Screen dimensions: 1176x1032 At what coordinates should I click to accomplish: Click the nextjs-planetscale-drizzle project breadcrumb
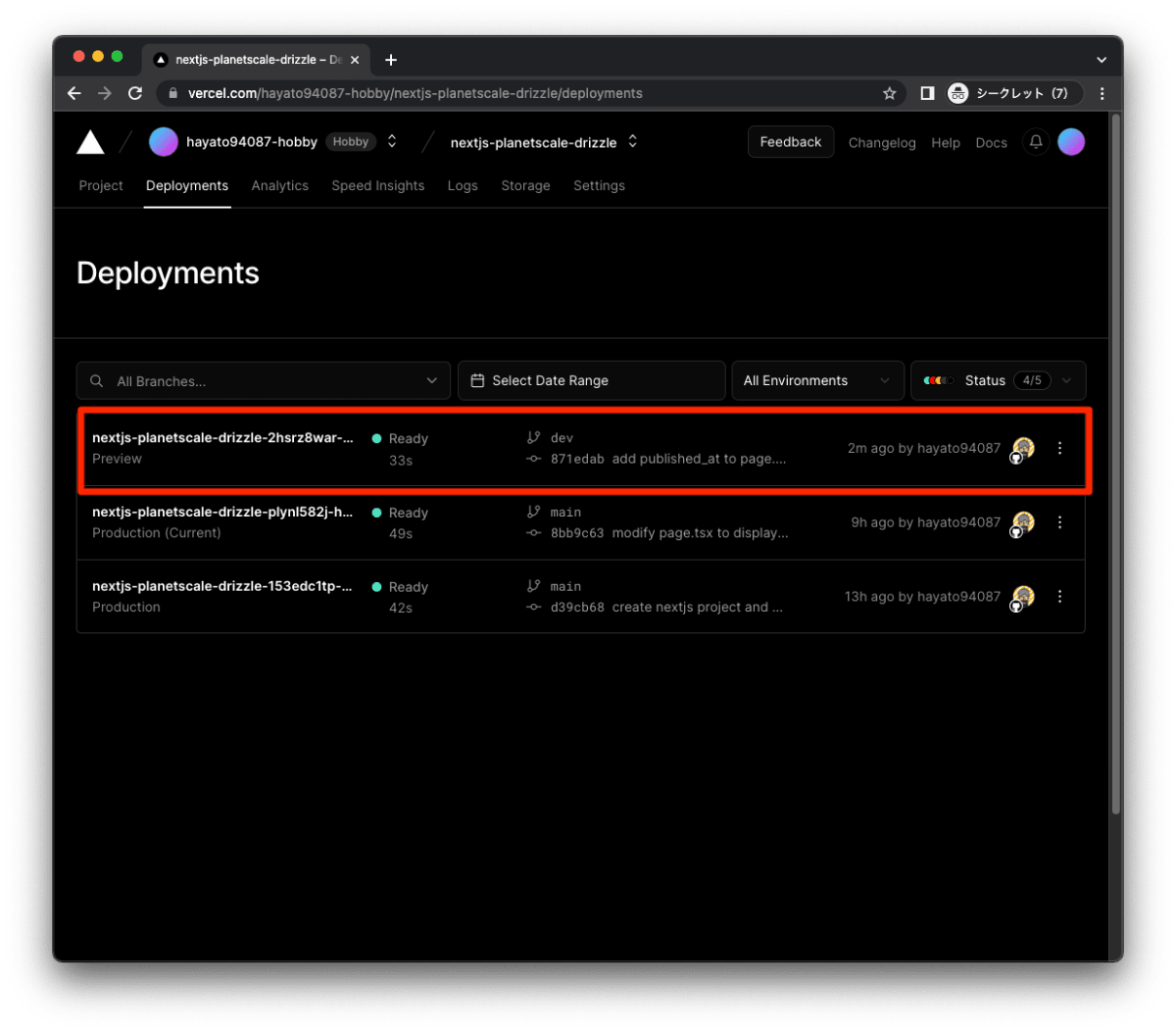coord(533,143)
